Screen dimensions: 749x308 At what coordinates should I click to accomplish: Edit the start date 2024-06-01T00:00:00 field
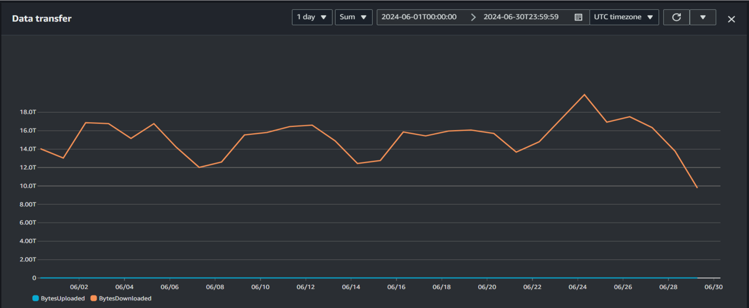click(x=419, y=17)
